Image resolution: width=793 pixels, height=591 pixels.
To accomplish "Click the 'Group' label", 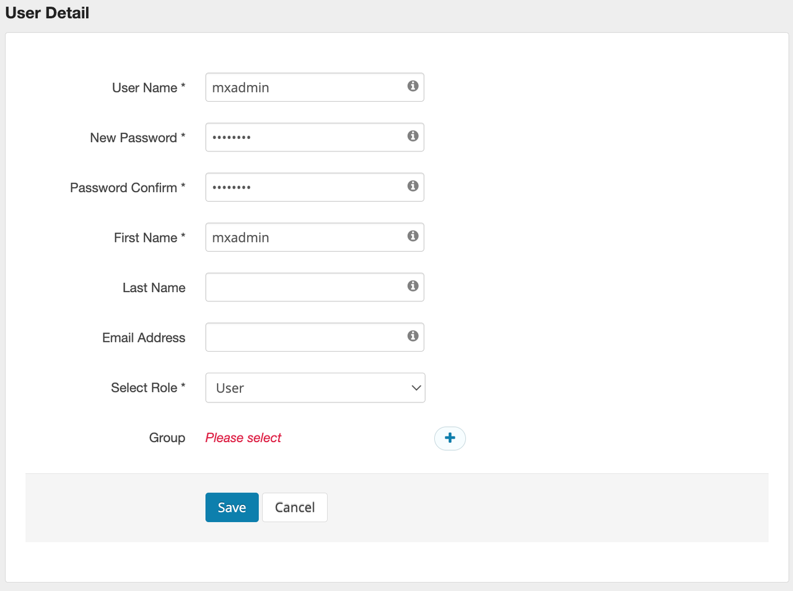I will pos(167,438).
